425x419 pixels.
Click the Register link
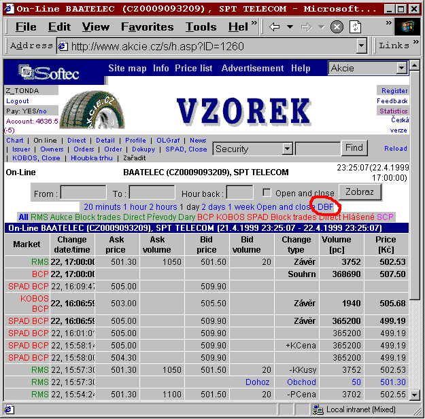(394, 91)
